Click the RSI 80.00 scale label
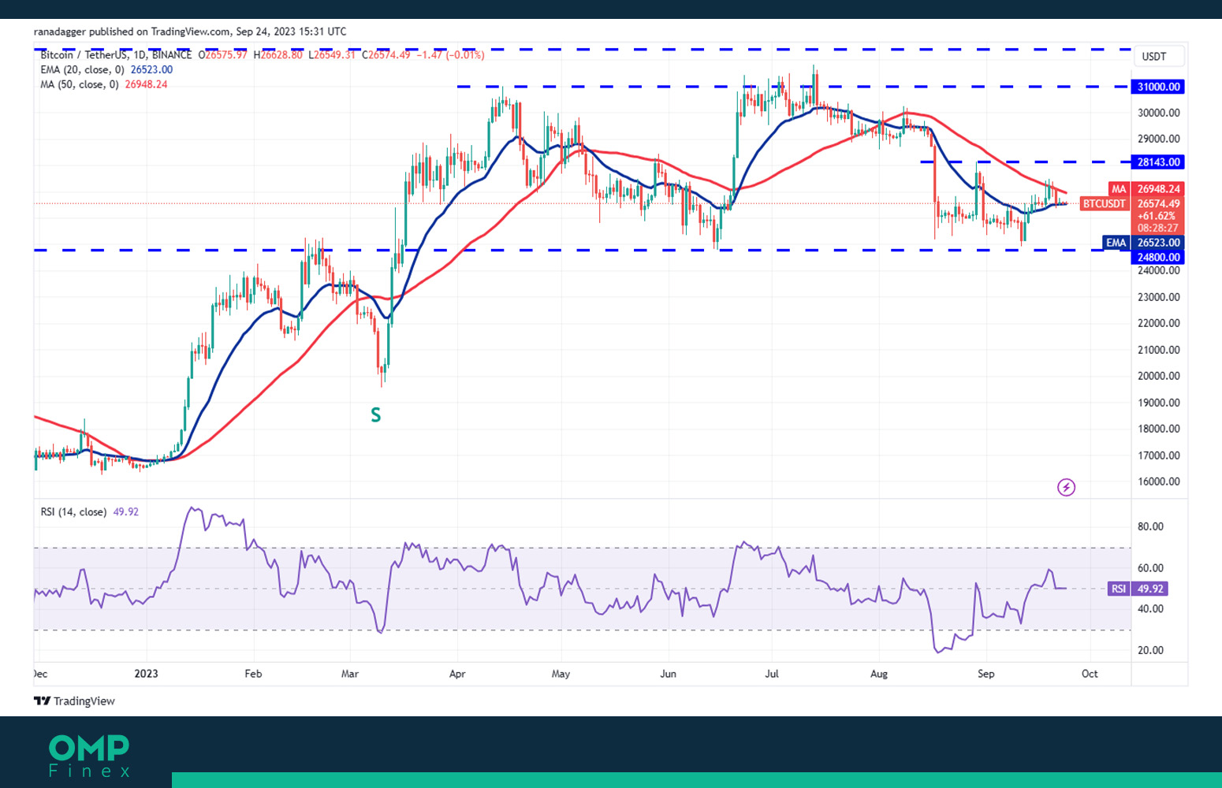Viewport: 1222px width, 788px height. (1150, 526)
